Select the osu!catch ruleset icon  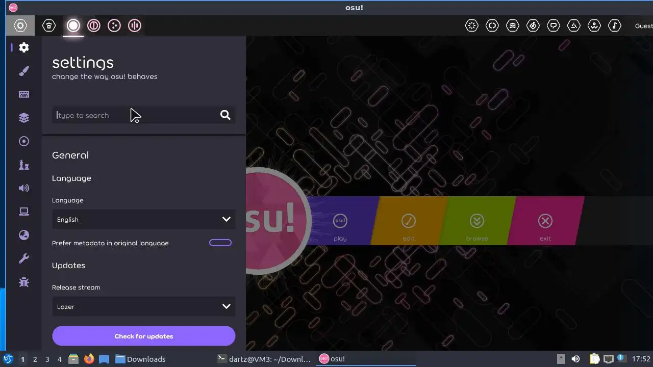pos(114,25)
